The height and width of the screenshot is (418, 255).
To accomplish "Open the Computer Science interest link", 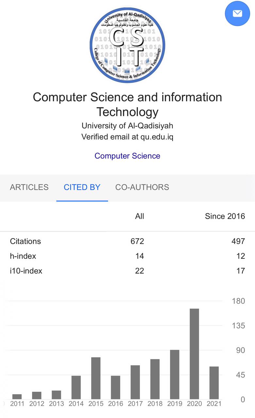I will (127, 156).
